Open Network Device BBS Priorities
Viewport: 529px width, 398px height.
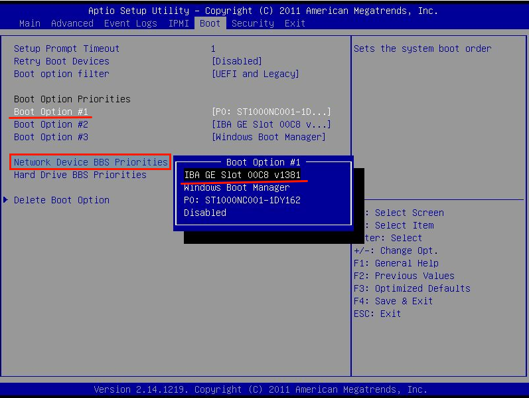(90, 162)
